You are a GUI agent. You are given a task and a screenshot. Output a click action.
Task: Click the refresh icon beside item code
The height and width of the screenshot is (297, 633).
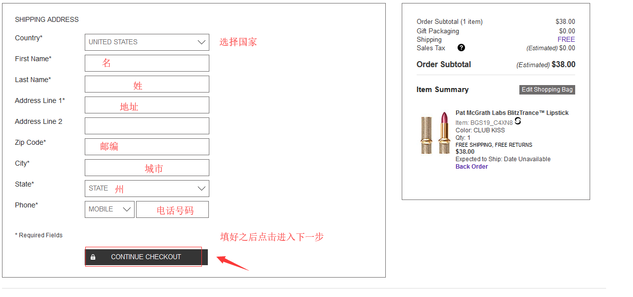[x=518, y=121]
